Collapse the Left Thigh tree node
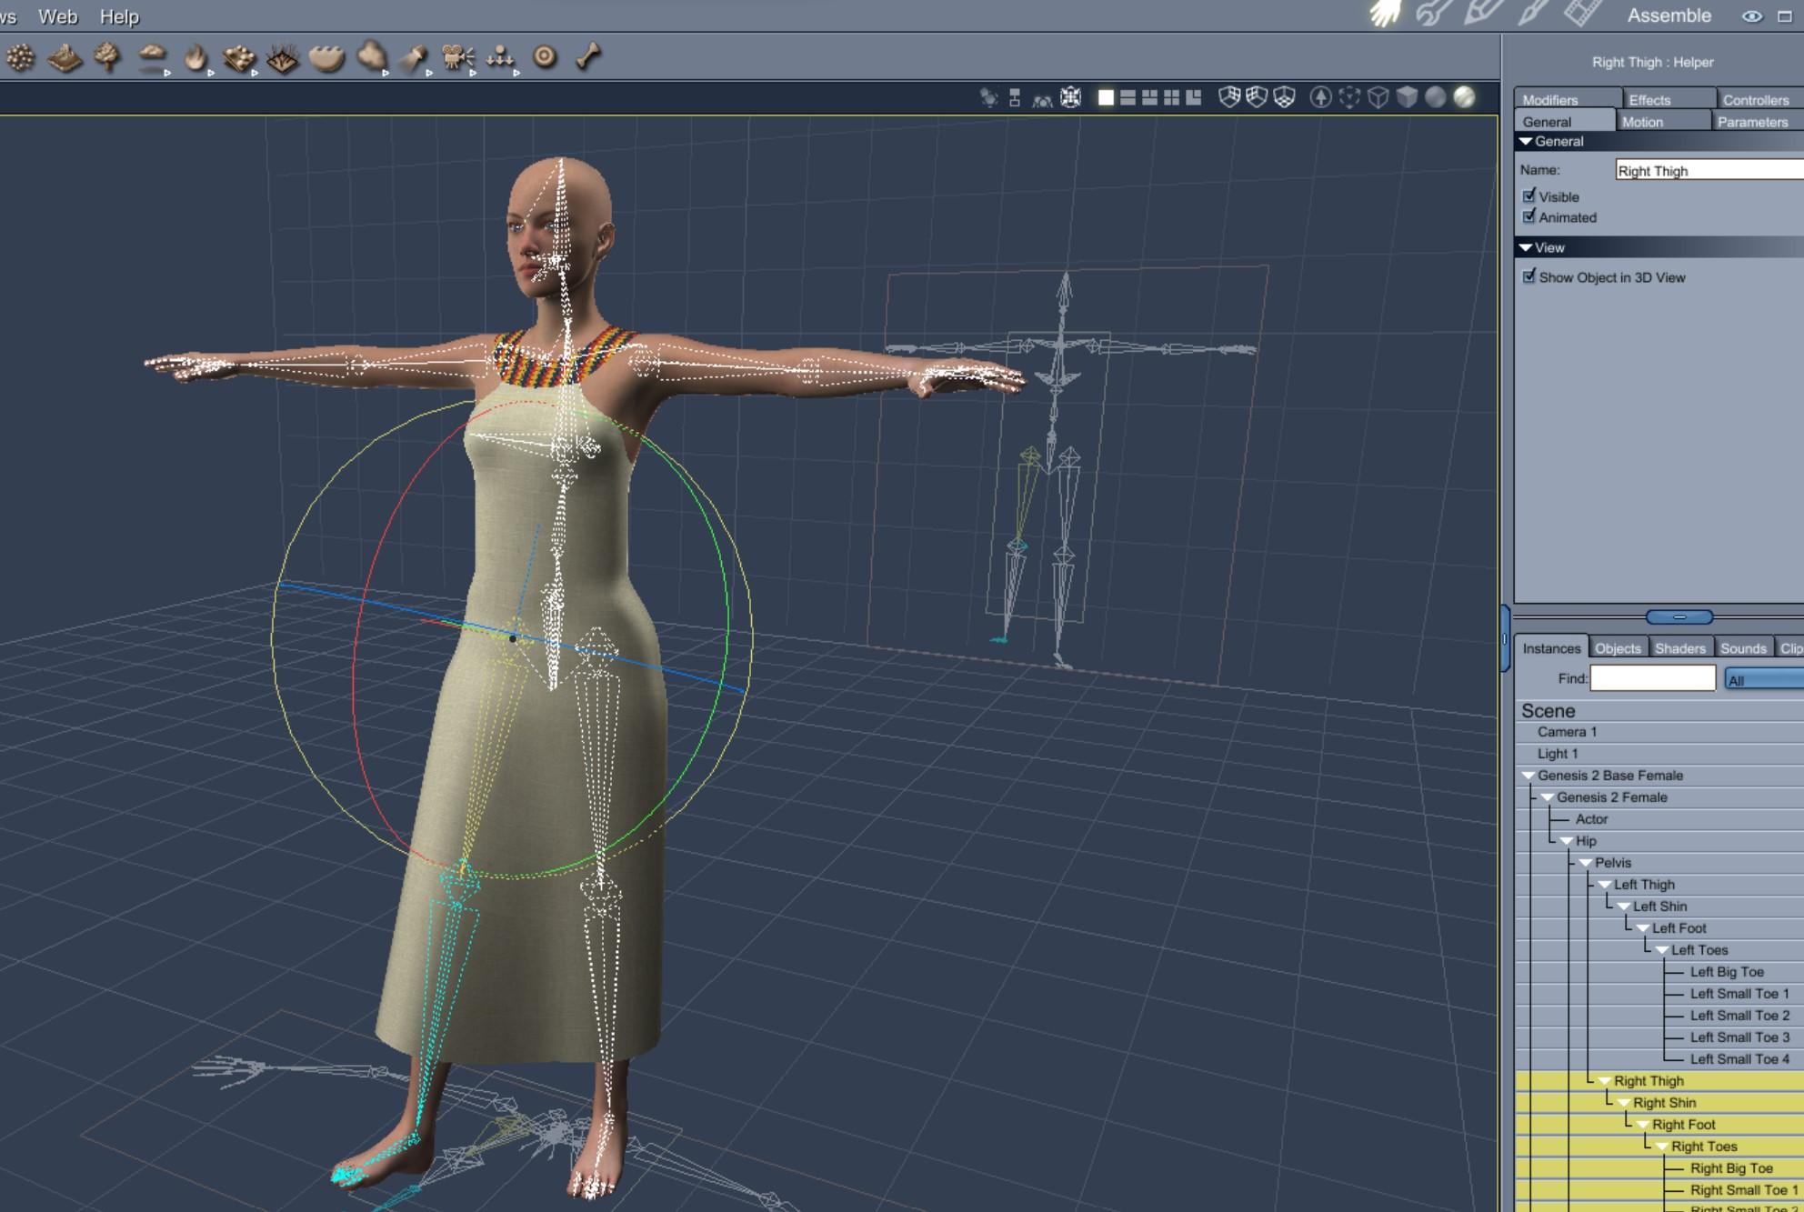 [x=1605, y=885]
